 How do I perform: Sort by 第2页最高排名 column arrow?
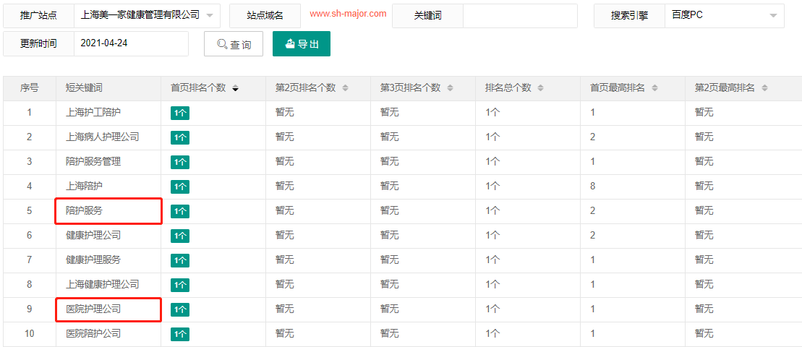point(764,88)
